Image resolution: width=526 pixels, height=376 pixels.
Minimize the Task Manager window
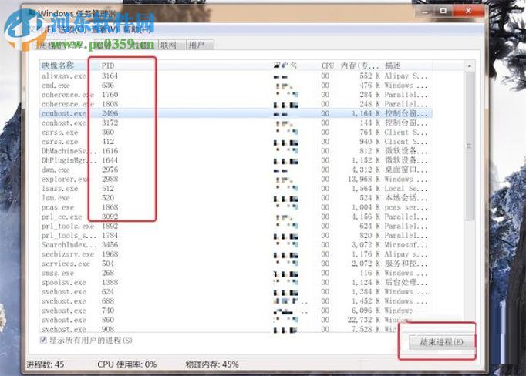[425, 12]
